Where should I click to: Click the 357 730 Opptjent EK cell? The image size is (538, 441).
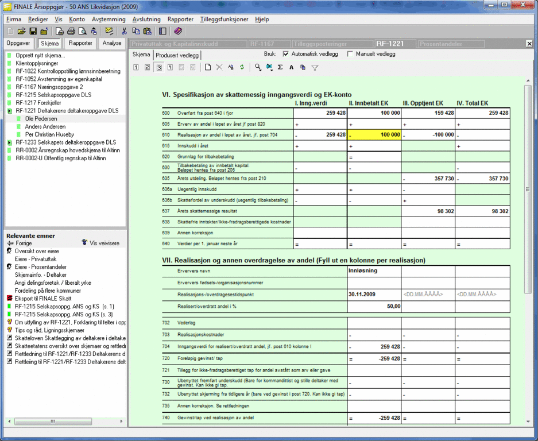click(428, 179)
